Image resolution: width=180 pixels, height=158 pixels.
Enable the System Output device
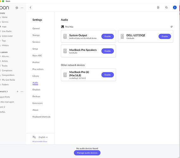108,36
